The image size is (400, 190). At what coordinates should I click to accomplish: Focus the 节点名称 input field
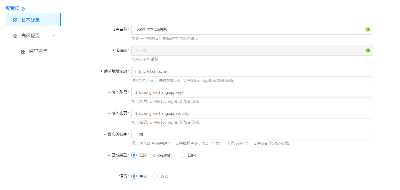coord(247,29)
